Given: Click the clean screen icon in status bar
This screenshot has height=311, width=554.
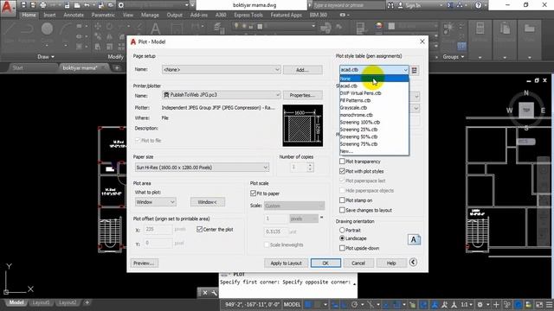Looking at the screenshot, I should pos(538,304).
